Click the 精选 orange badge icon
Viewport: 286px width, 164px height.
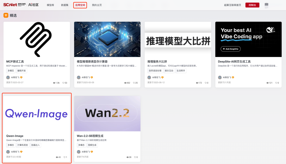point(6,15)
